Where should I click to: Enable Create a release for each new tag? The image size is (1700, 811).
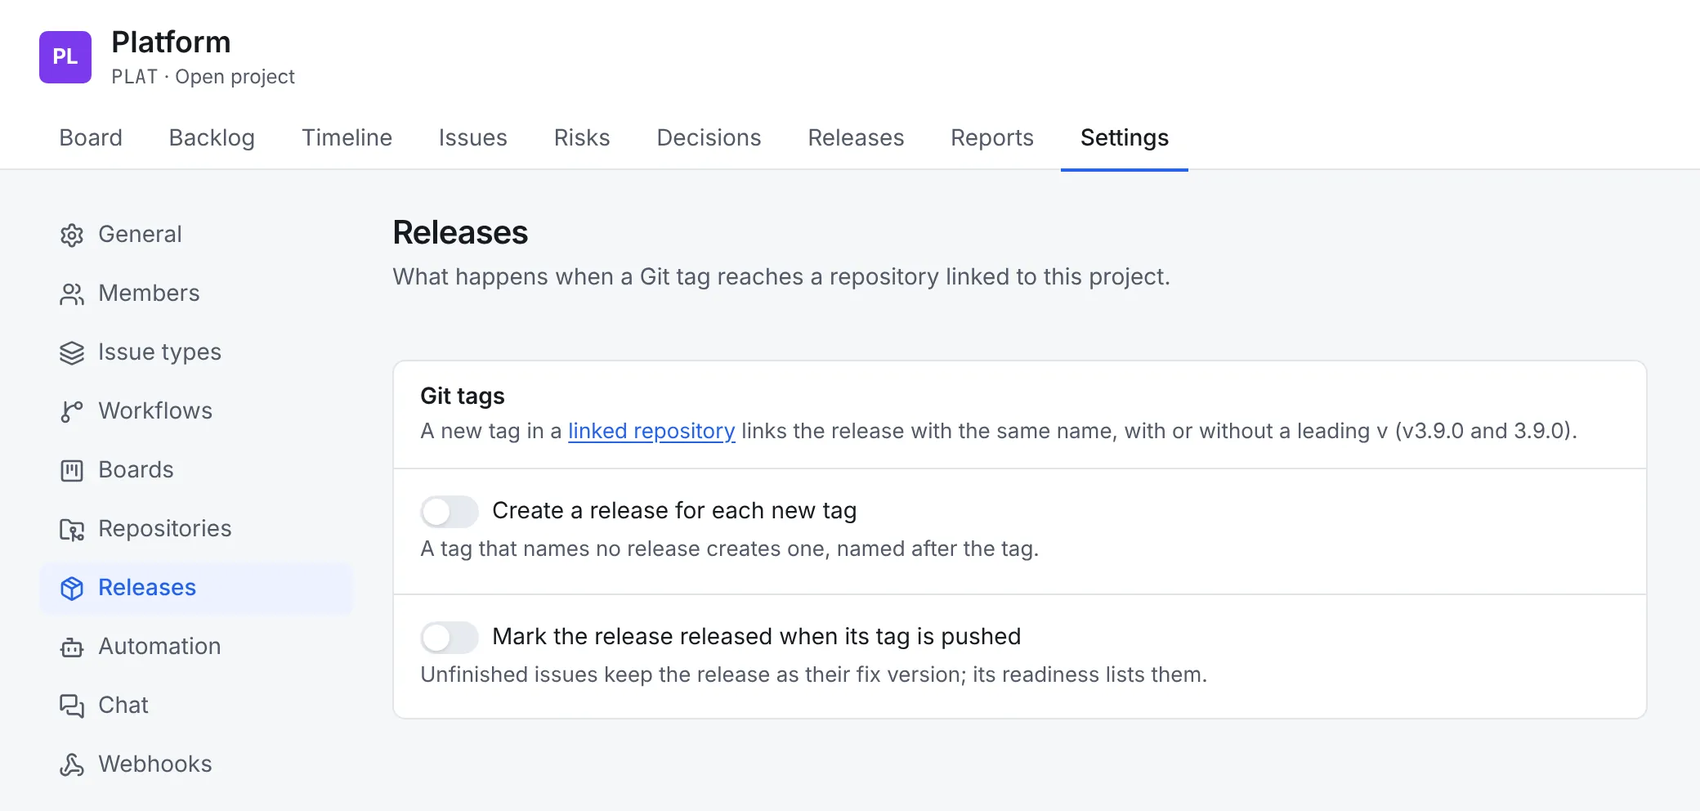(x=450, y=512)
